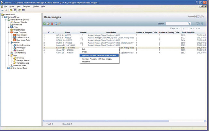Collapse the Image Composer node
This screenshot has width=209, height=131.
point(8,33)
